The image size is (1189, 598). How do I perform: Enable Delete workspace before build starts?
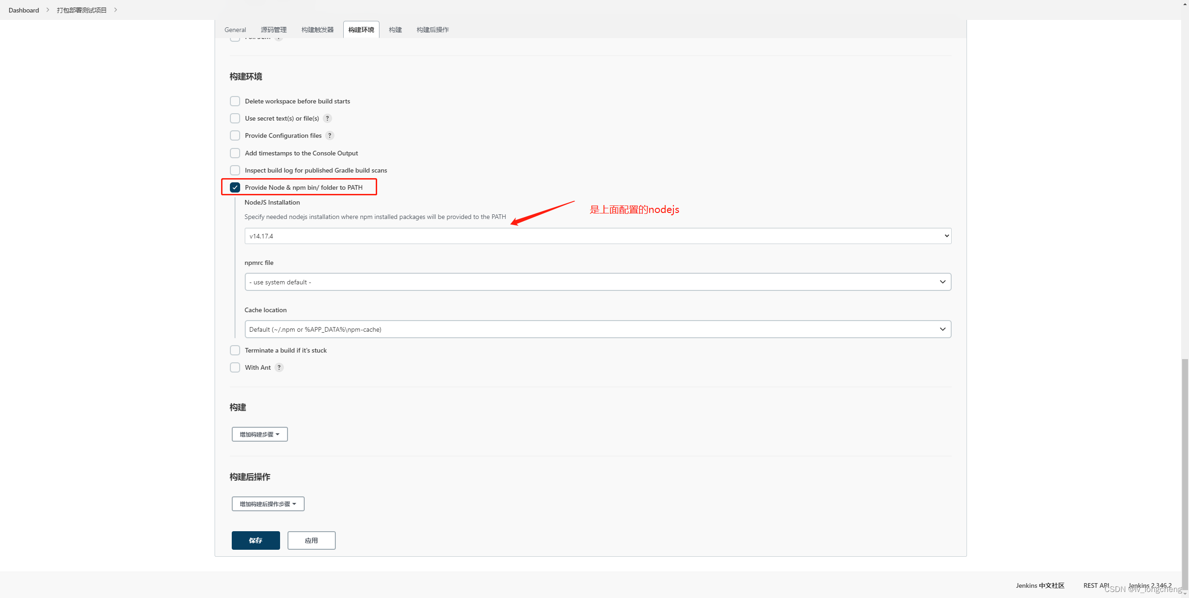tap(235, 101)
